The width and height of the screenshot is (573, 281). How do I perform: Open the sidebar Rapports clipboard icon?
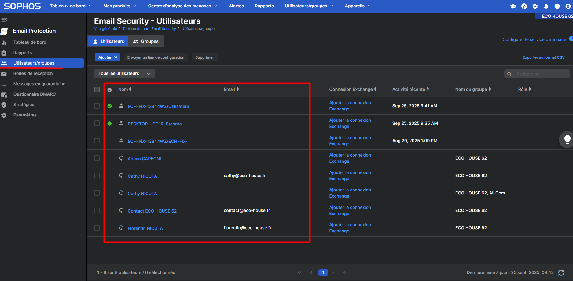[4, 53]
